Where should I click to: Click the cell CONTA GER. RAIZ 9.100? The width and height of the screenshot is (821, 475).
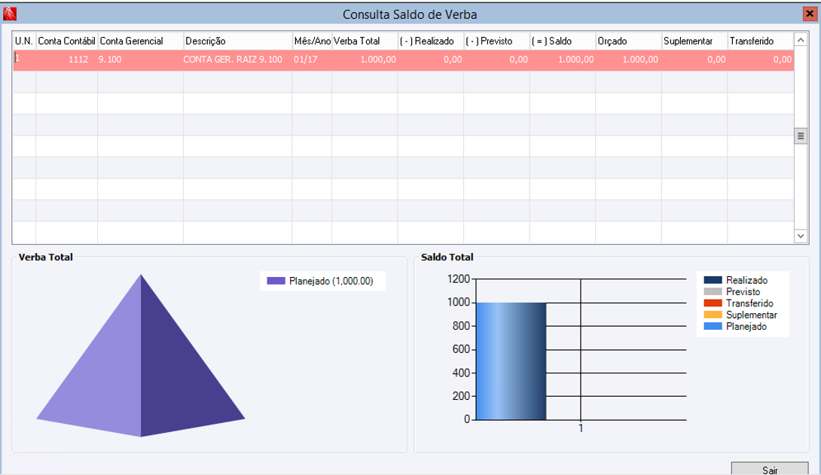(238, 59)
